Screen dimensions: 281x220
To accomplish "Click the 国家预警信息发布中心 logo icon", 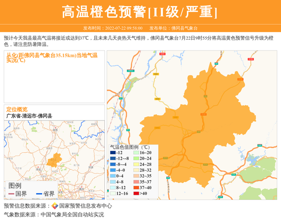I will point(55,206).
